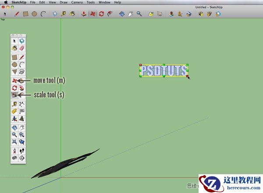The height and width of the screenshot is (193, 263).
Task: Pick the Zoom magnifier in floating palette
Action: pyautogui.click(x=14, y=134)
